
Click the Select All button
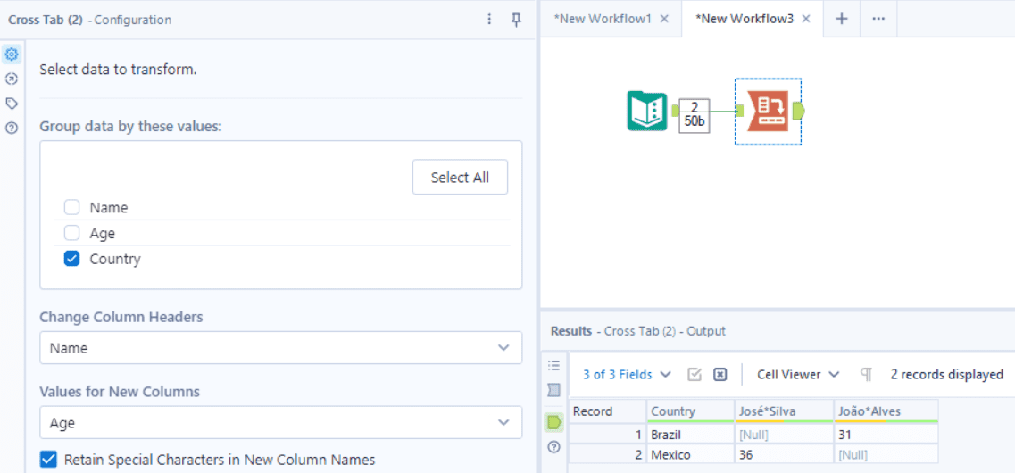[x=460, y=178]
